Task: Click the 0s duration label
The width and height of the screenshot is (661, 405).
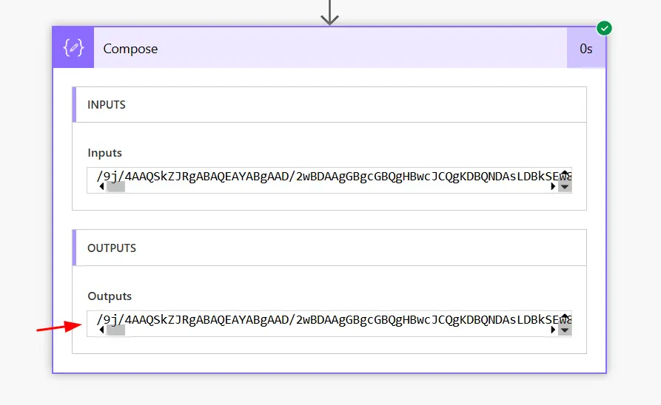Action: [x=586, y=49]
